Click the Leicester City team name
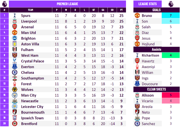The height and width of the screenshot is (127, 180). point(32,107)
